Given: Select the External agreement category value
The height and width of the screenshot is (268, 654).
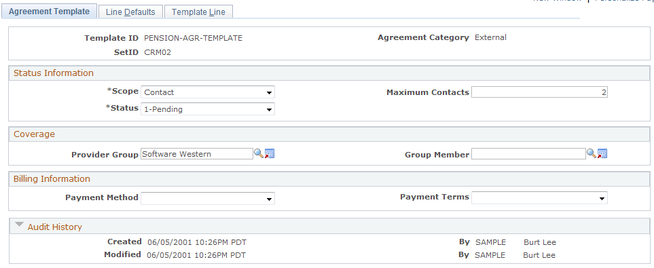Looking at the screenshot, I should 490,37.
